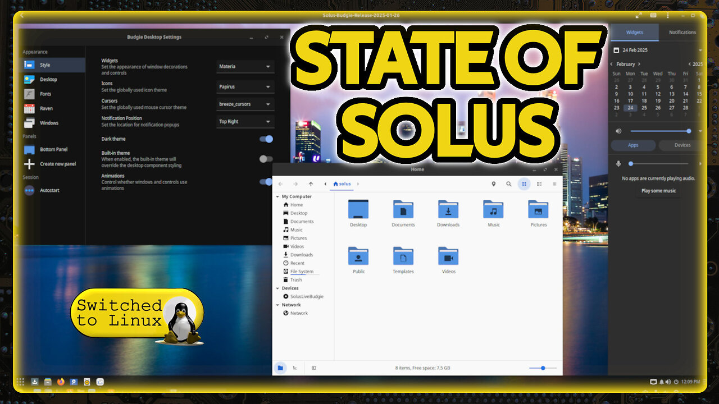719x404 pixels.
Task: Go back in the file manager
Action: [x=280, y=184]
